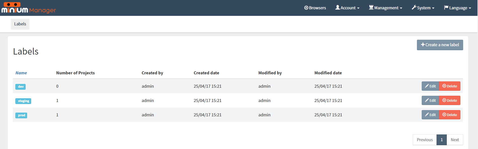The image size is (478, 149).
Task: Click the Created by column header
Action: tap(152, 73)
